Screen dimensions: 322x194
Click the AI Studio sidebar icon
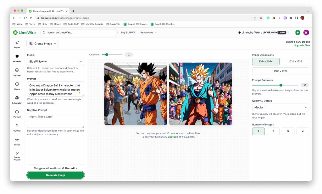pos(17,56)
